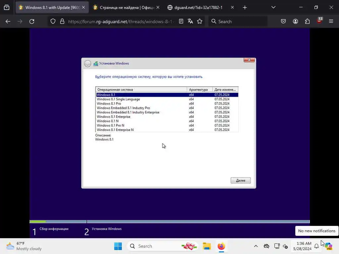Image resolution: width=339 pixels, height=254 pixels.
Task: Toggle reader view icon
Action: point(181,21)
